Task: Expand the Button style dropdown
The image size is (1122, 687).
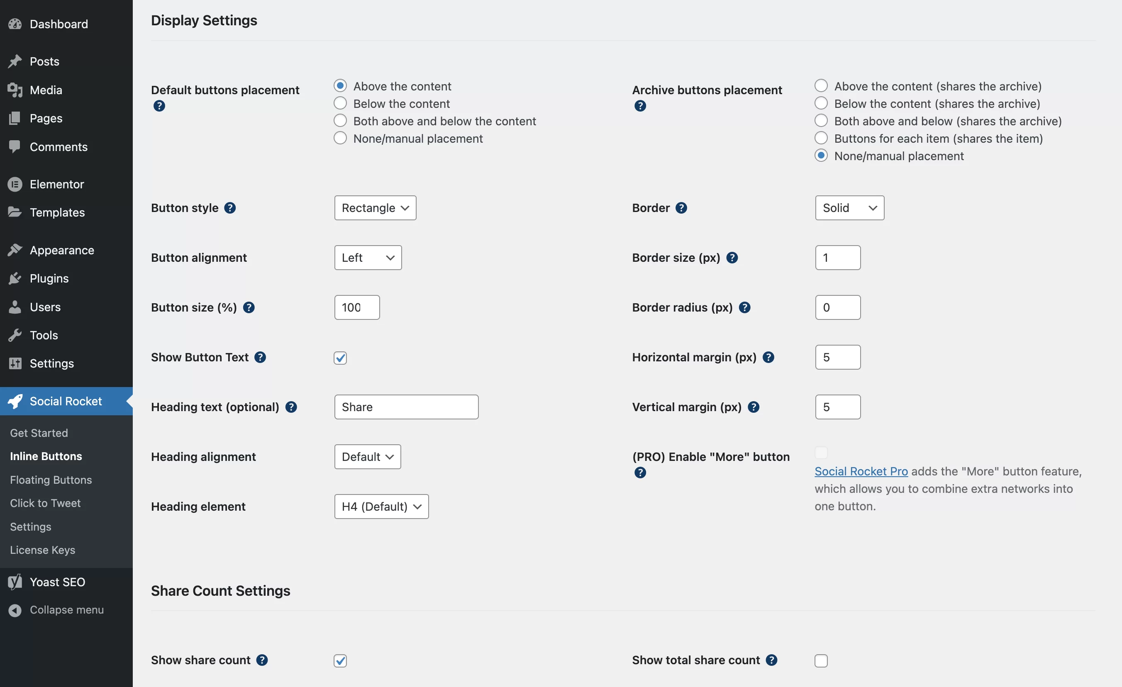Action: (x=374, y=207)
